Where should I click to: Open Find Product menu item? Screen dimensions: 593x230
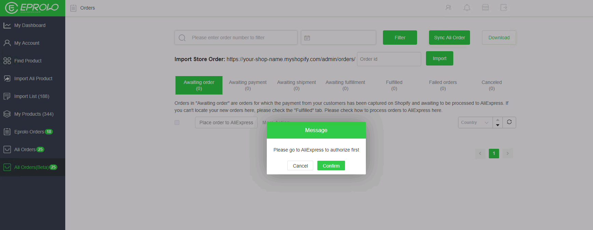pos(32,61)
